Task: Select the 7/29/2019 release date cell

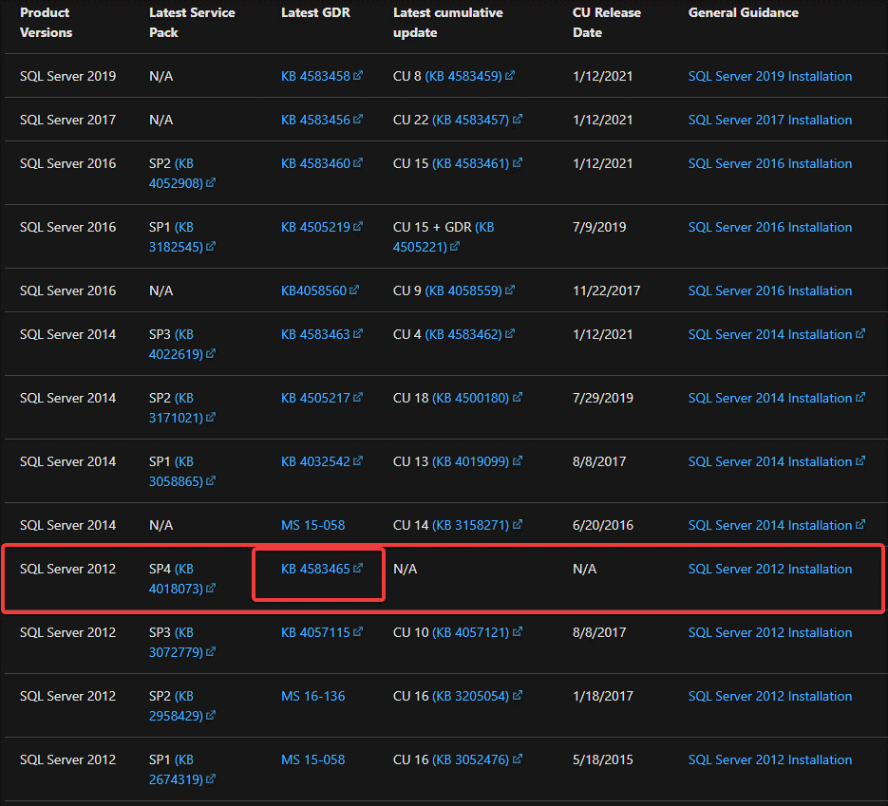Action: [x=602, y=398]
